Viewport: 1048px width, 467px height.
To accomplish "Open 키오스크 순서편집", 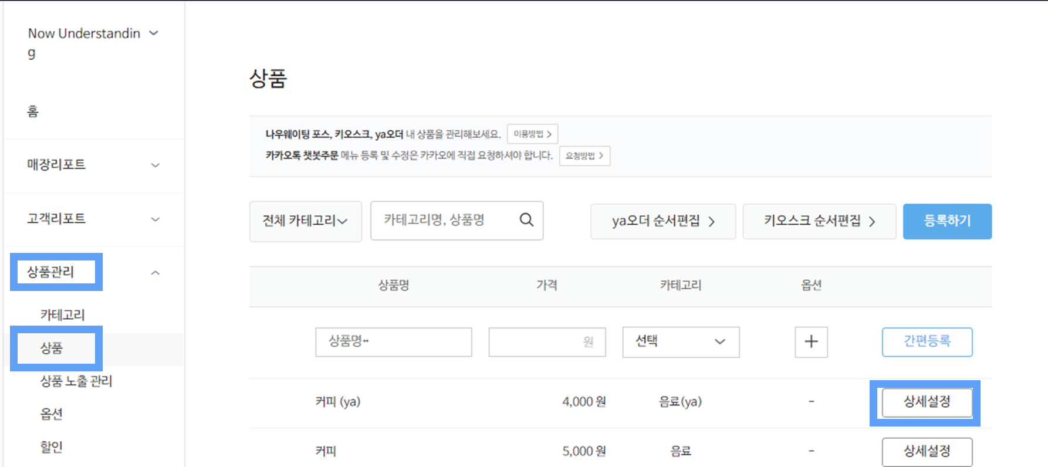I will (819, 221).
